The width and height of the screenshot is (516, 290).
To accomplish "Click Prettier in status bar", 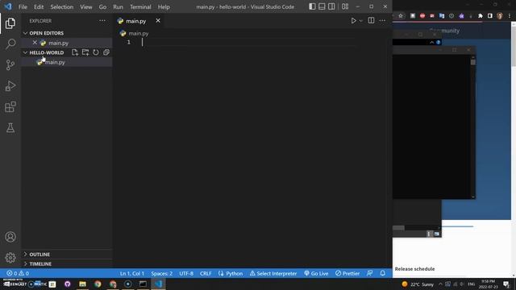I will point(347,273).
